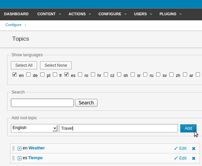Expand the Weather topic plus icon
The width and height of the screenshot is (202, 166).
point(19,148)
